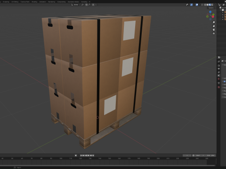226x169 pixels.
Task: Click the bright green Y axis on gizmo
Action: [x=213, y=15]
